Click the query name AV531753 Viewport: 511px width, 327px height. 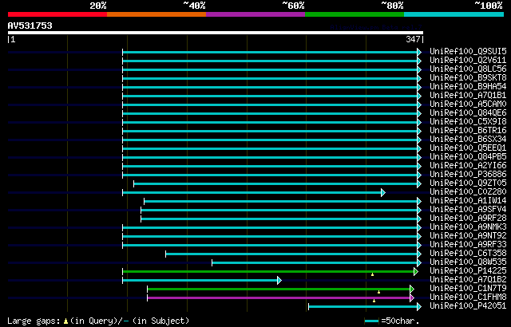coord(30,26)
